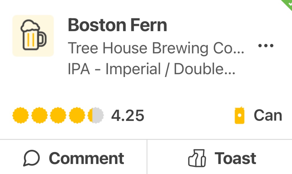The image size is (292, 174).
Task: Open the three-dot more options menu
Action: (265, 46)
